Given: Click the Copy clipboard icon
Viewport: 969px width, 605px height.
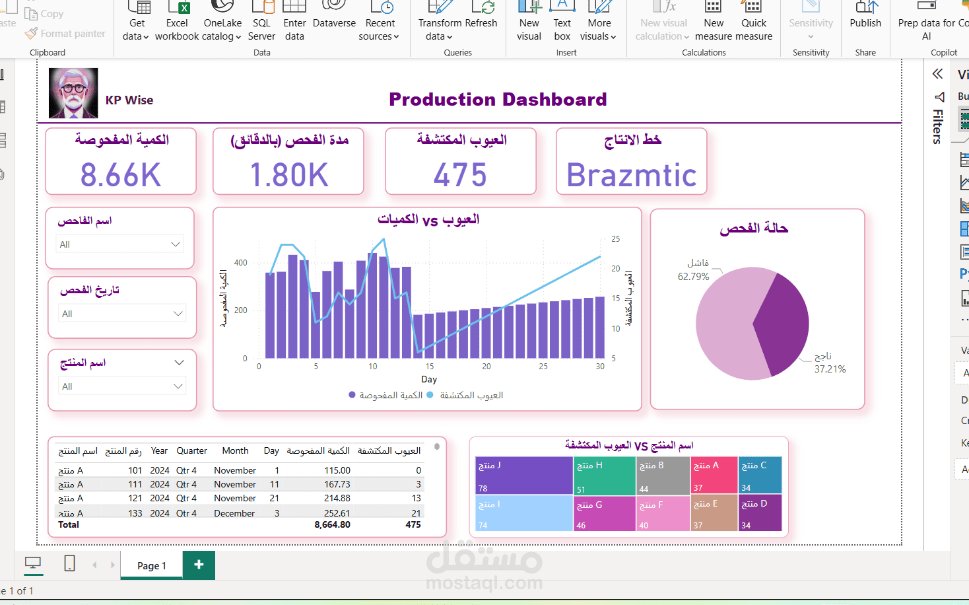Looking at the screenshot, I should click(30, 13).
